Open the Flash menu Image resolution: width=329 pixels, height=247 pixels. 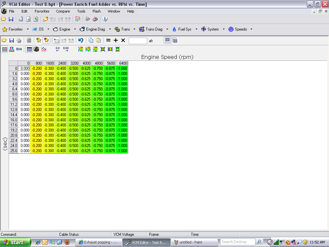point(96,11)
